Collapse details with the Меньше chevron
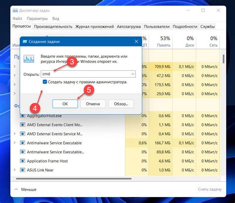235x203 pixels. tap(16, 189)
